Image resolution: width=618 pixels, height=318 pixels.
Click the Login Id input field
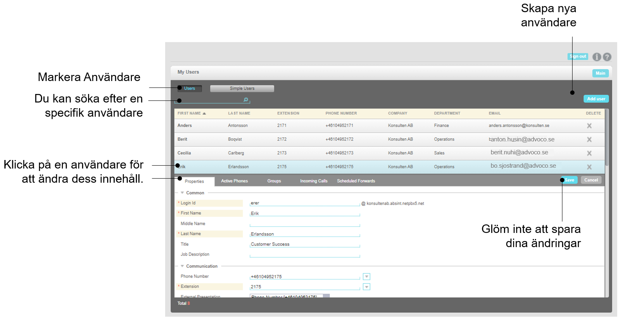(x=305, y=203)
